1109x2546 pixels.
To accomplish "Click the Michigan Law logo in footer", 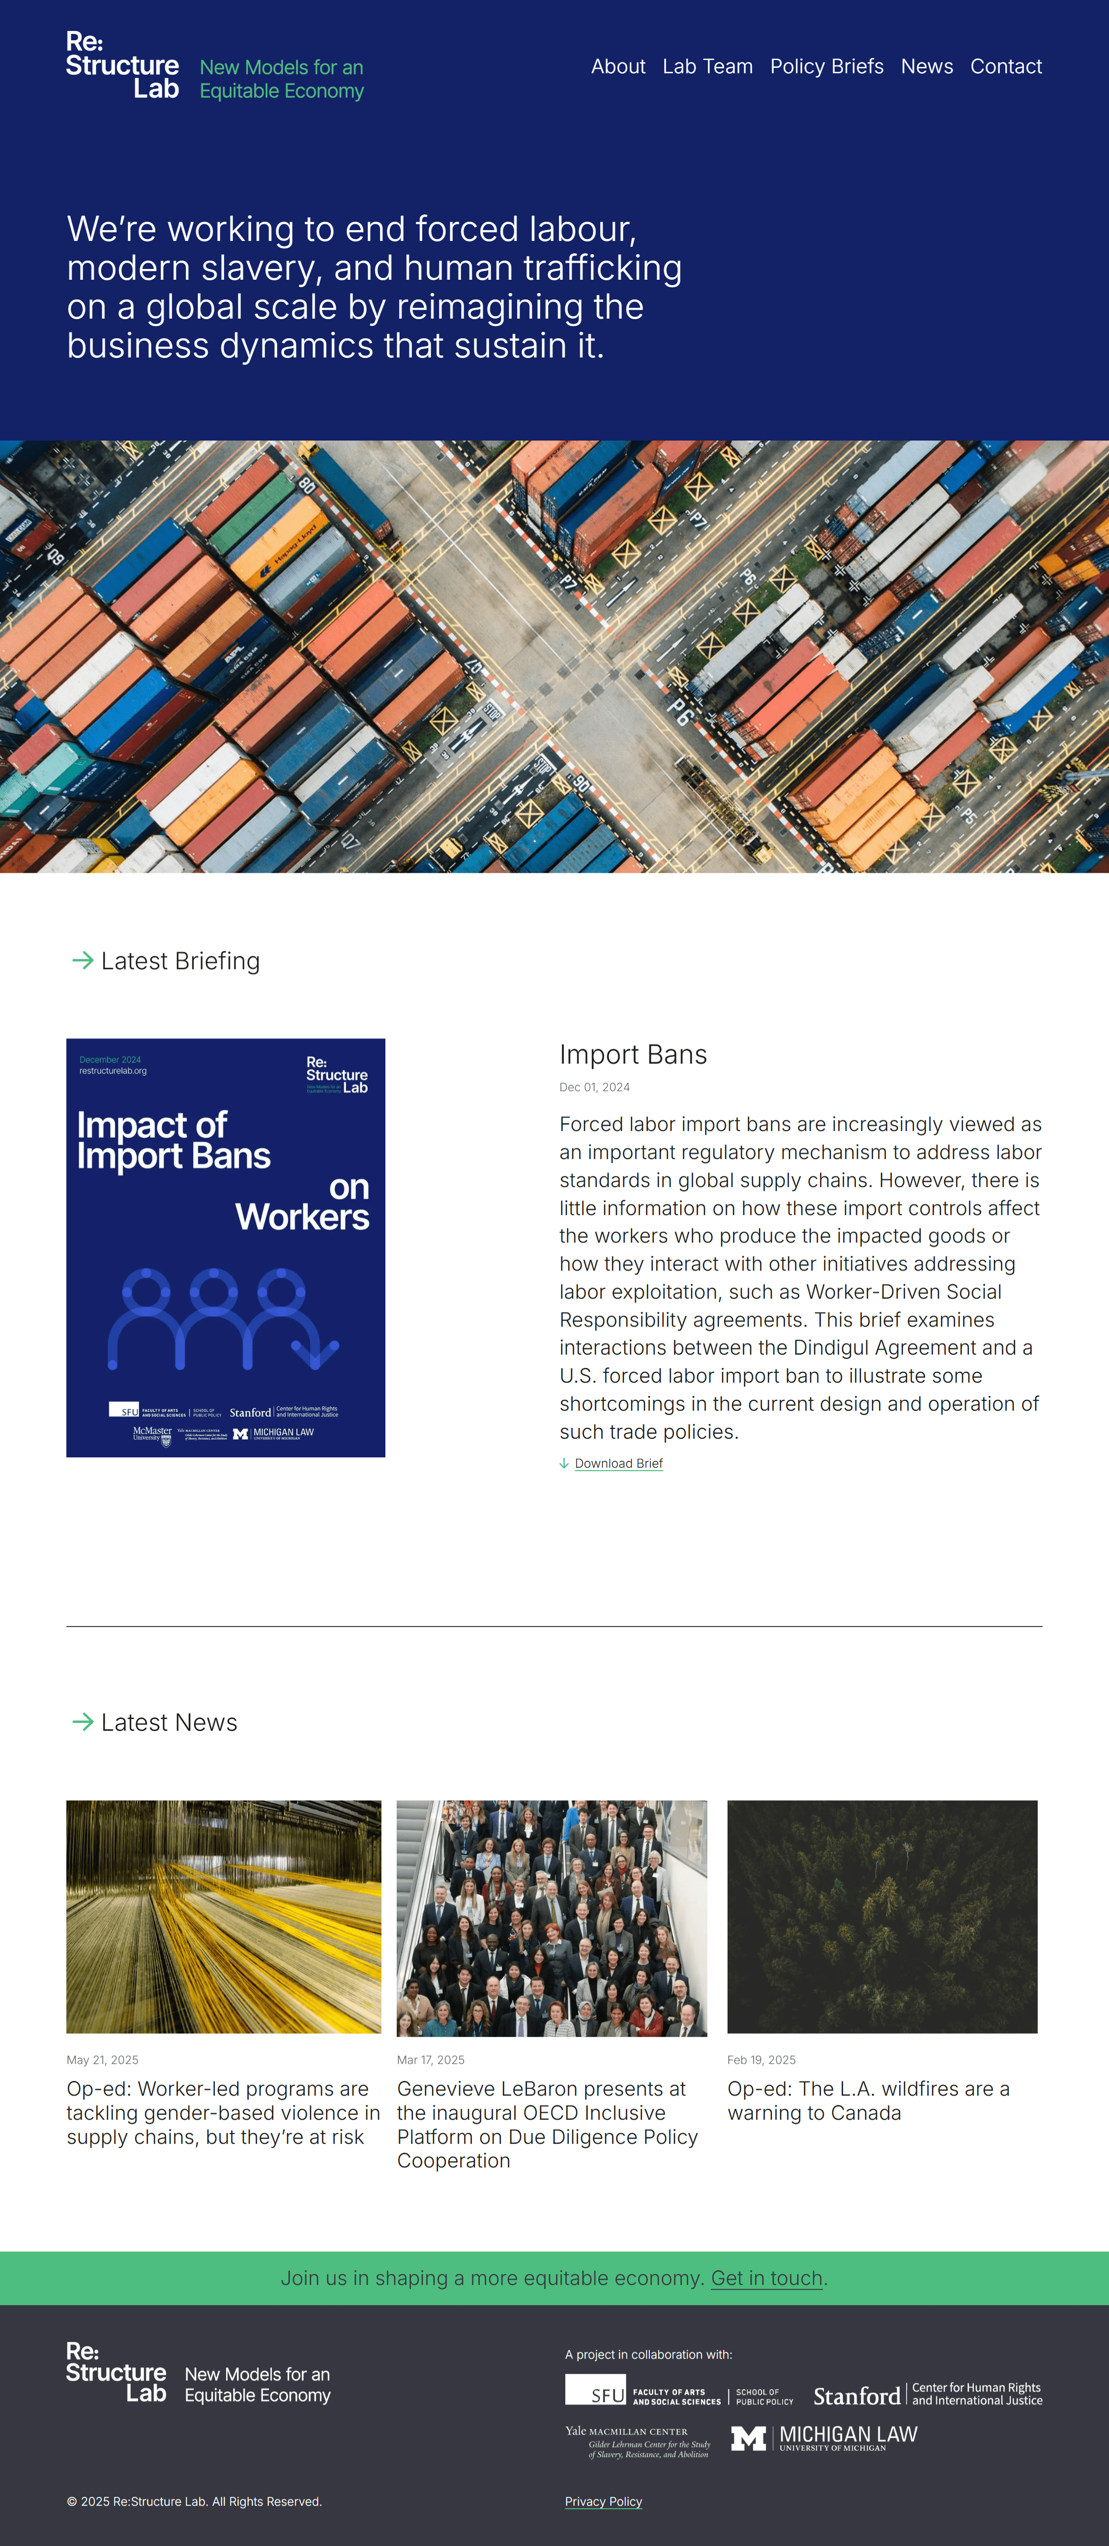I will 824,2437.
